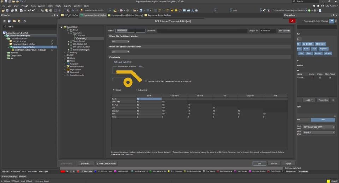Select the Advanced radio button

click(x=136, y=90)
